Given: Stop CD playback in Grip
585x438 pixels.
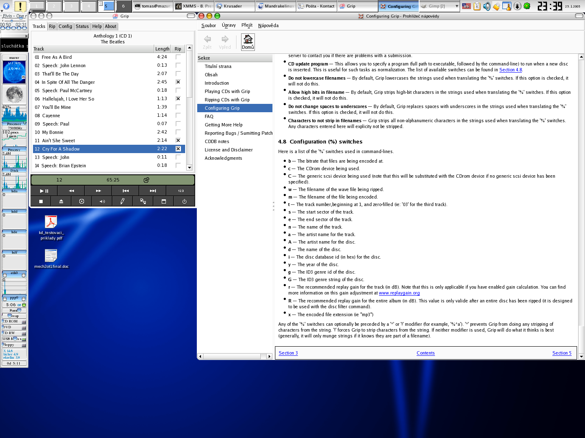Looking at the screenshot, I should point(41,201).
